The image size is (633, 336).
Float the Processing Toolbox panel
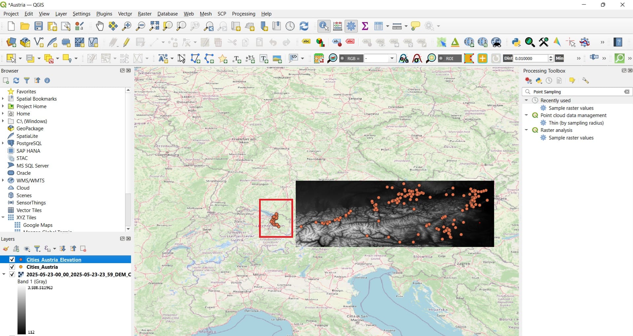[624, 71]
